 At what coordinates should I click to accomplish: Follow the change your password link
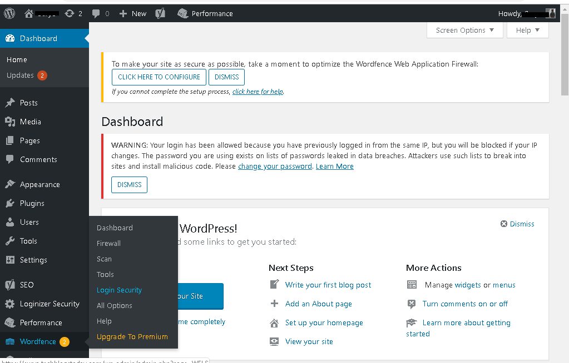[275, 167]
